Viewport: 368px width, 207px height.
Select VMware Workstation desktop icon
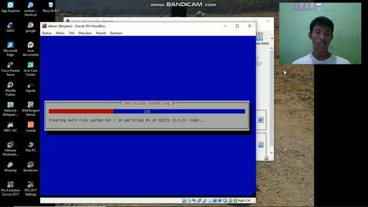click(x=10, y=148)
